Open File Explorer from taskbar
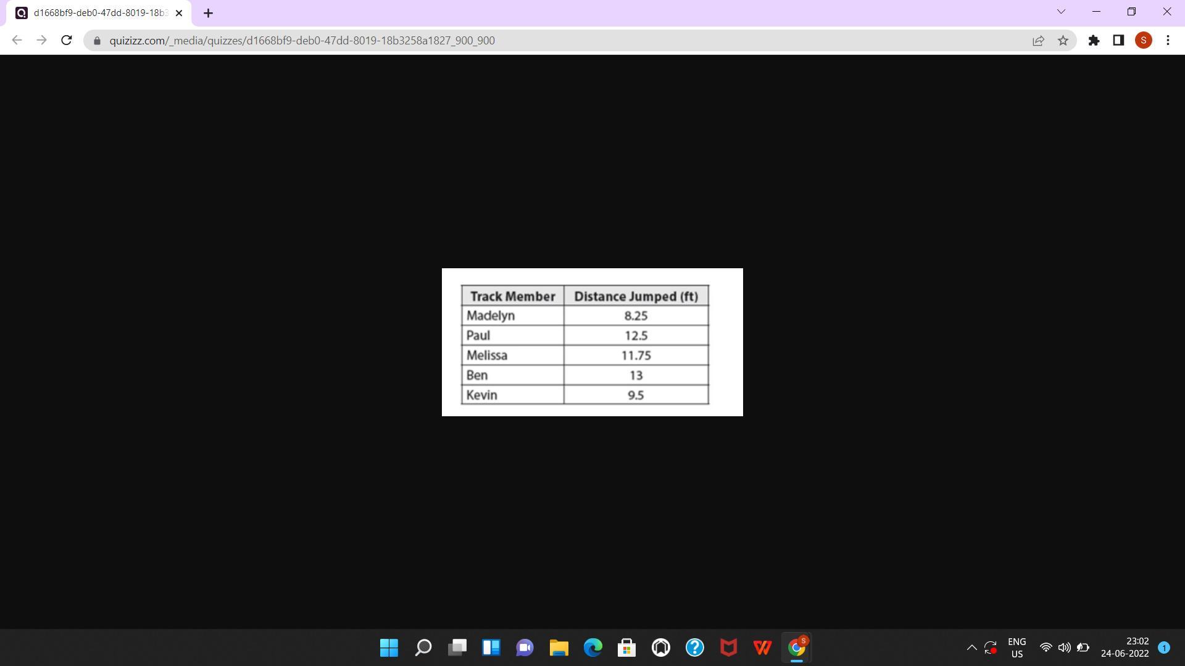 tap(559, 647)
